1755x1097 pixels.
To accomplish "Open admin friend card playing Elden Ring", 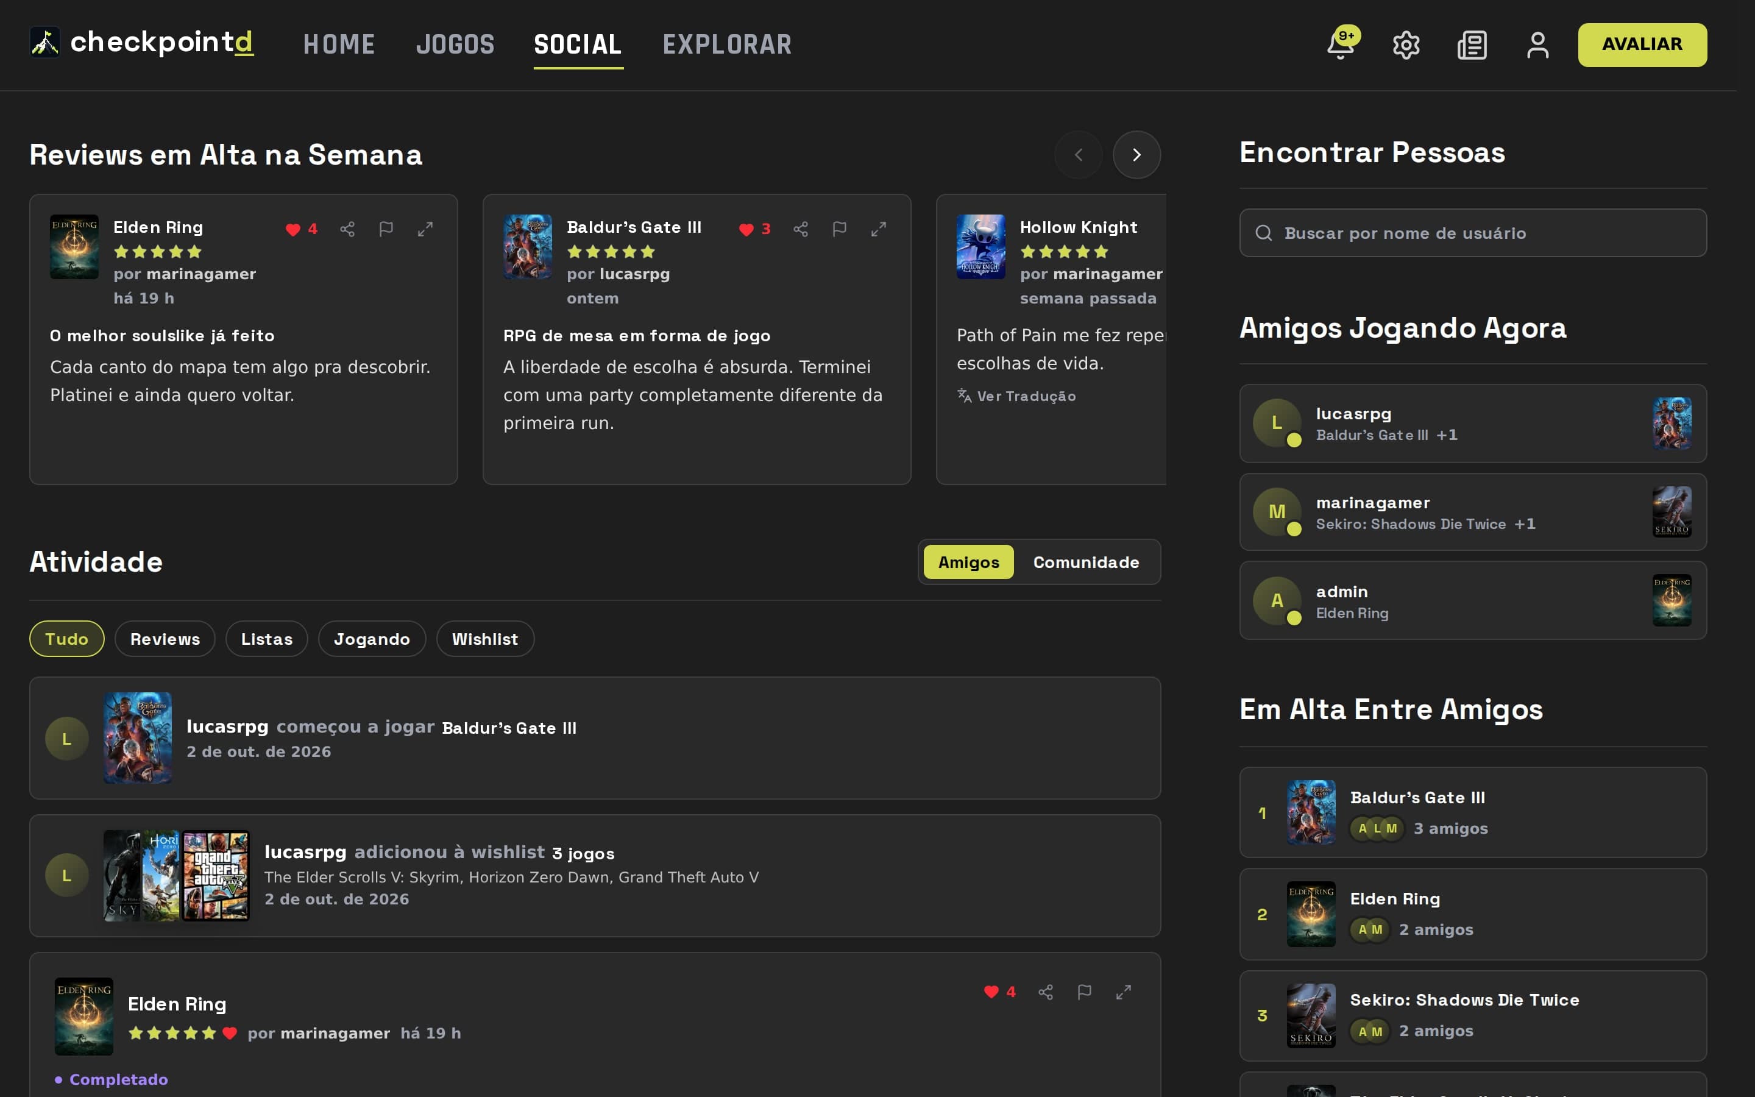I will (x=1473, y=601).
